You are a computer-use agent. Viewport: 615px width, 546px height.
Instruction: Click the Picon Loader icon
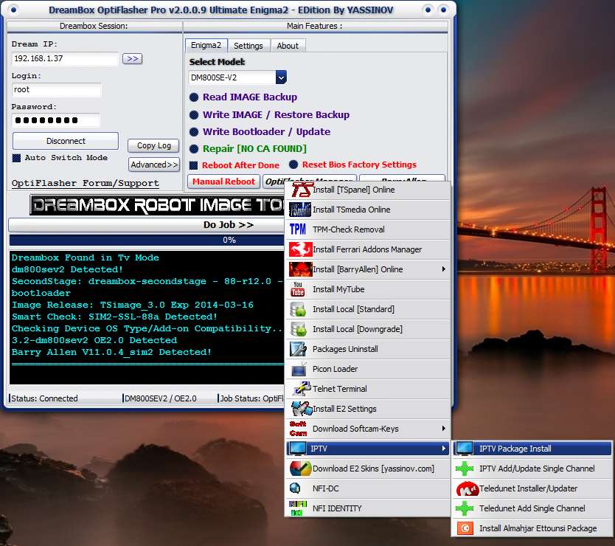(x=299, y=369)
